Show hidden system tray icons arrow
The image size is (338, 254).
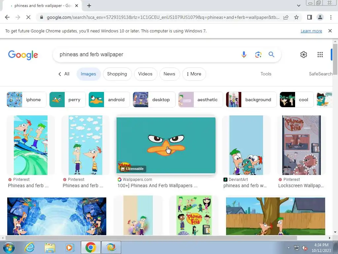point(288,248)
